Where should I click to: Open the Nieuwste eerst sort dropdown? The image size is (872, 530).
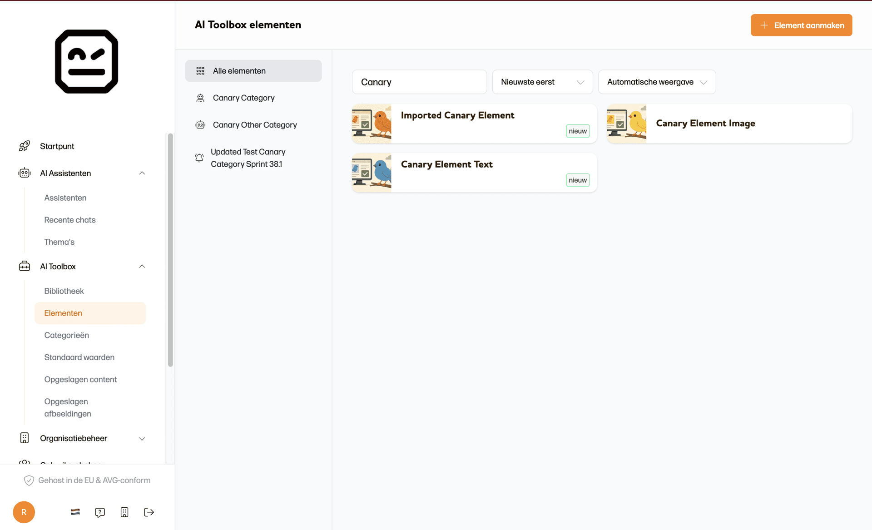pyautogui.click(x=542, y=82)
